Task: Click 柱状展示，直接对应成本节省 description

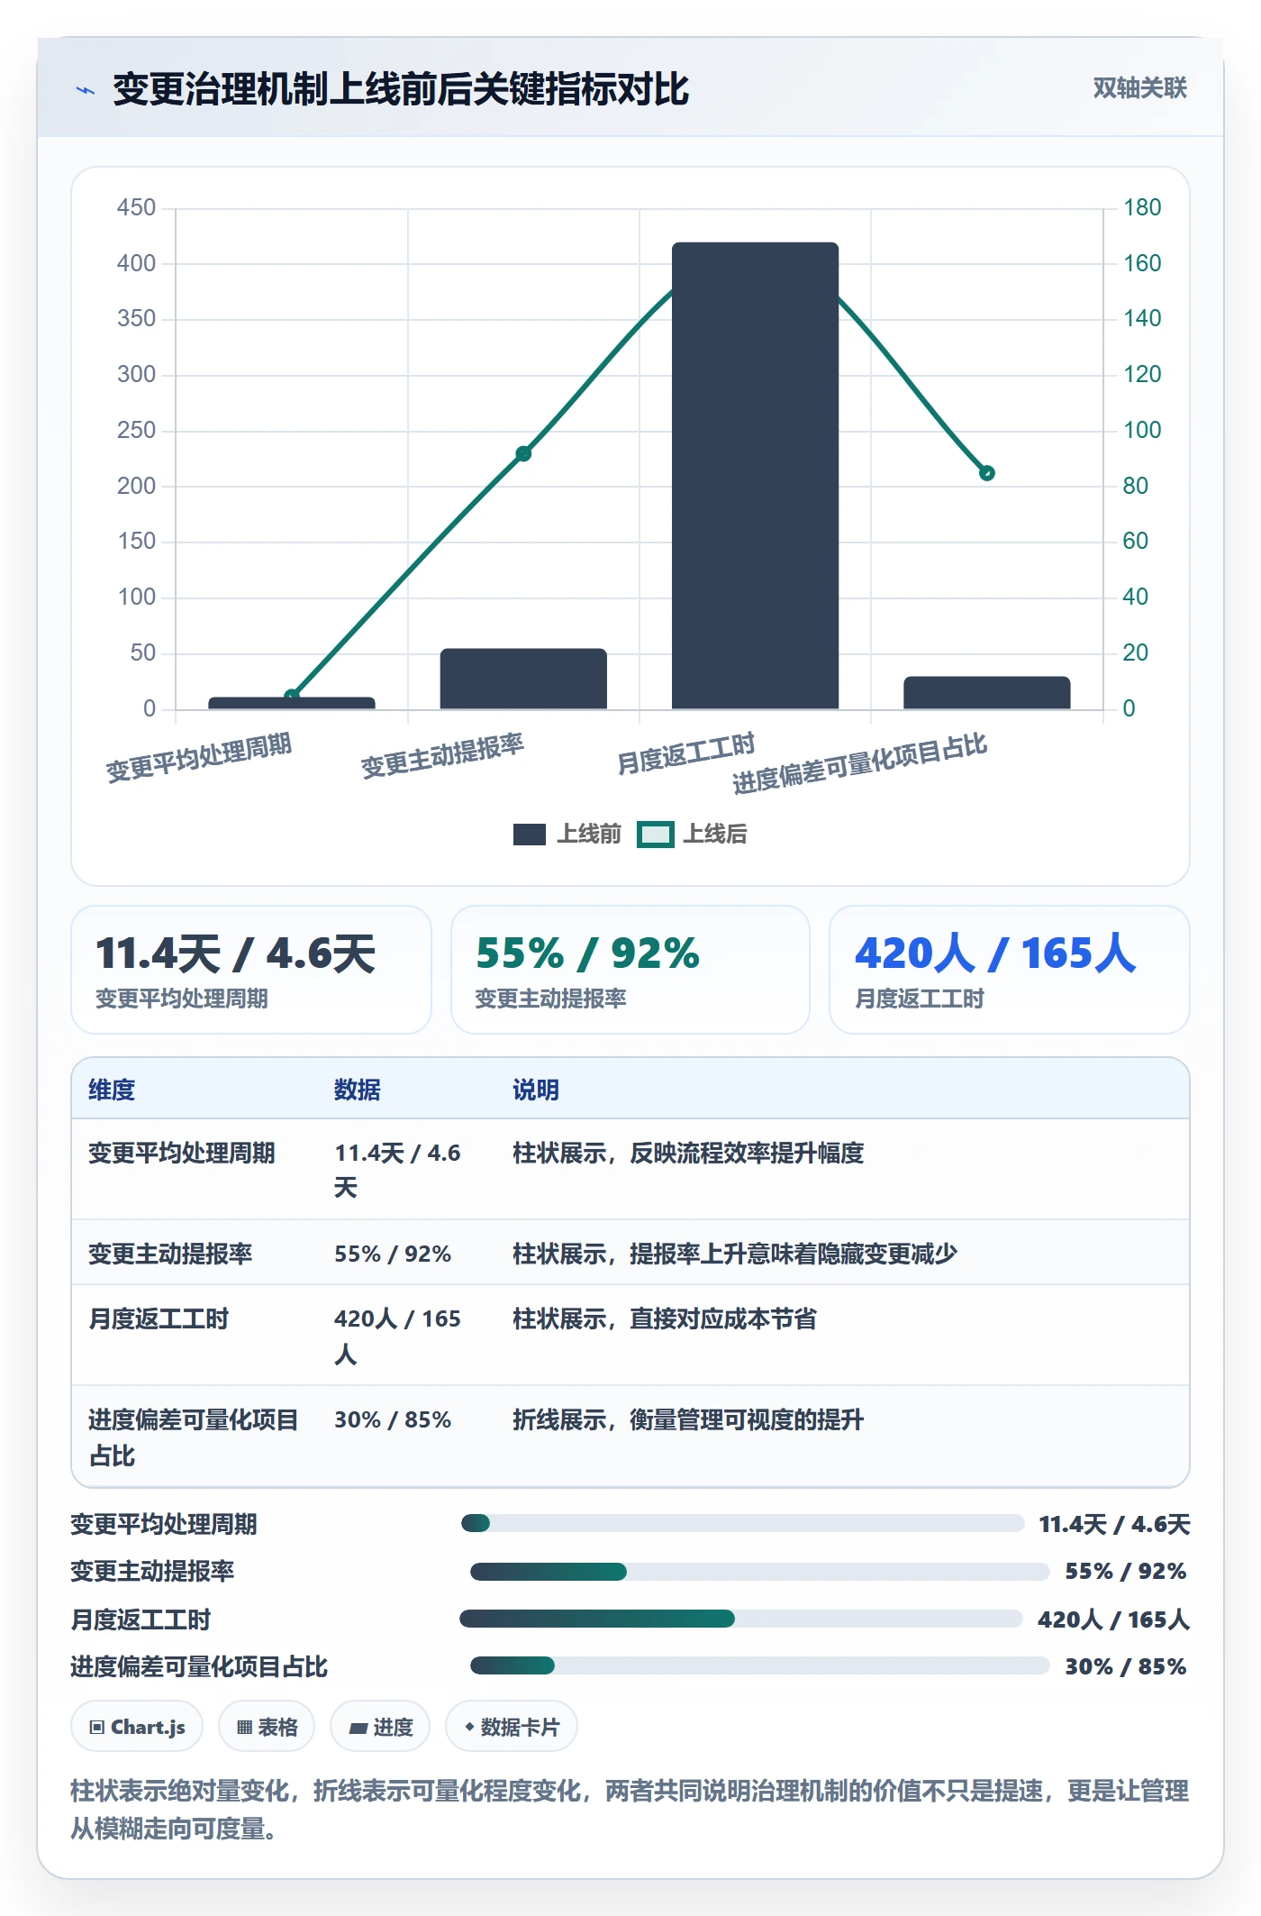Action: point(665,1318)
